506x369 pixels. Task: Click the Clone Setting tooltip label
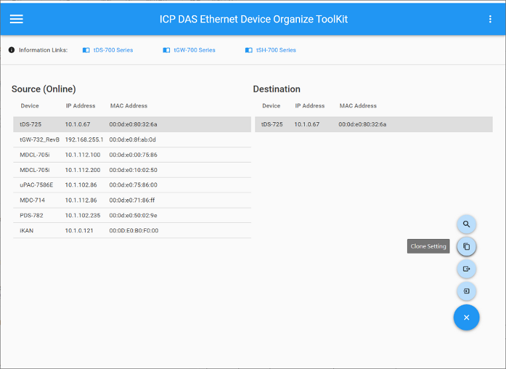coord(428,246)
